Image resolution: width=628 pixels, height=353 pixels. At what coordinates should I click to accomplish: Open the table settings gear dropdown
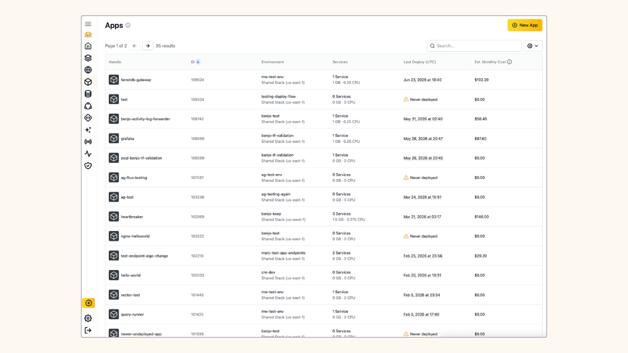click(533, 46)
